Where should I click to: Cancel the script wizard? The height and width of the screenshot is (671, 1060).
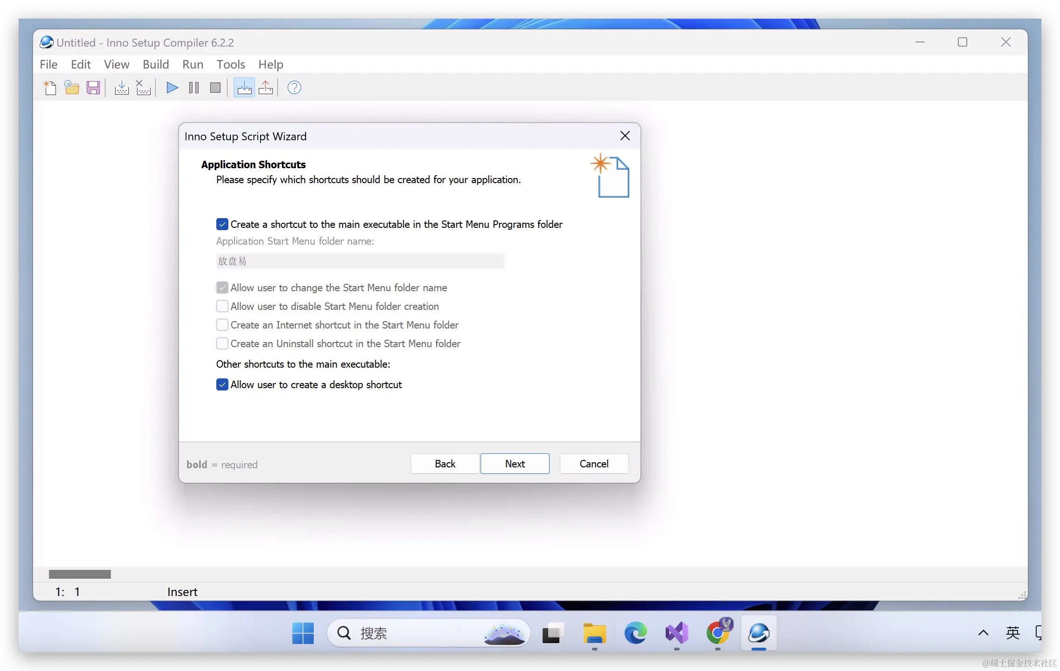point(594,464)
